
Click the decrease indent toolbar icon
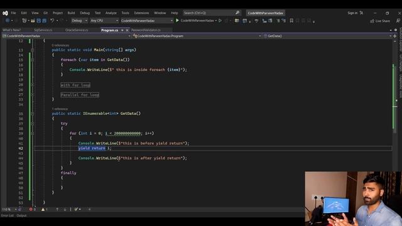point(278,21)
